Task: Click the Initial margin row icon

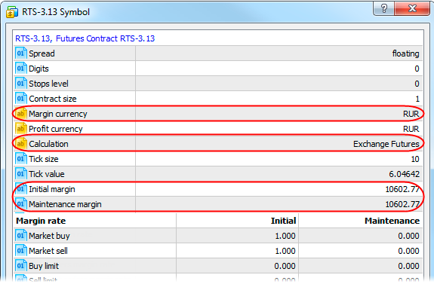Action: tap(21, 189)
